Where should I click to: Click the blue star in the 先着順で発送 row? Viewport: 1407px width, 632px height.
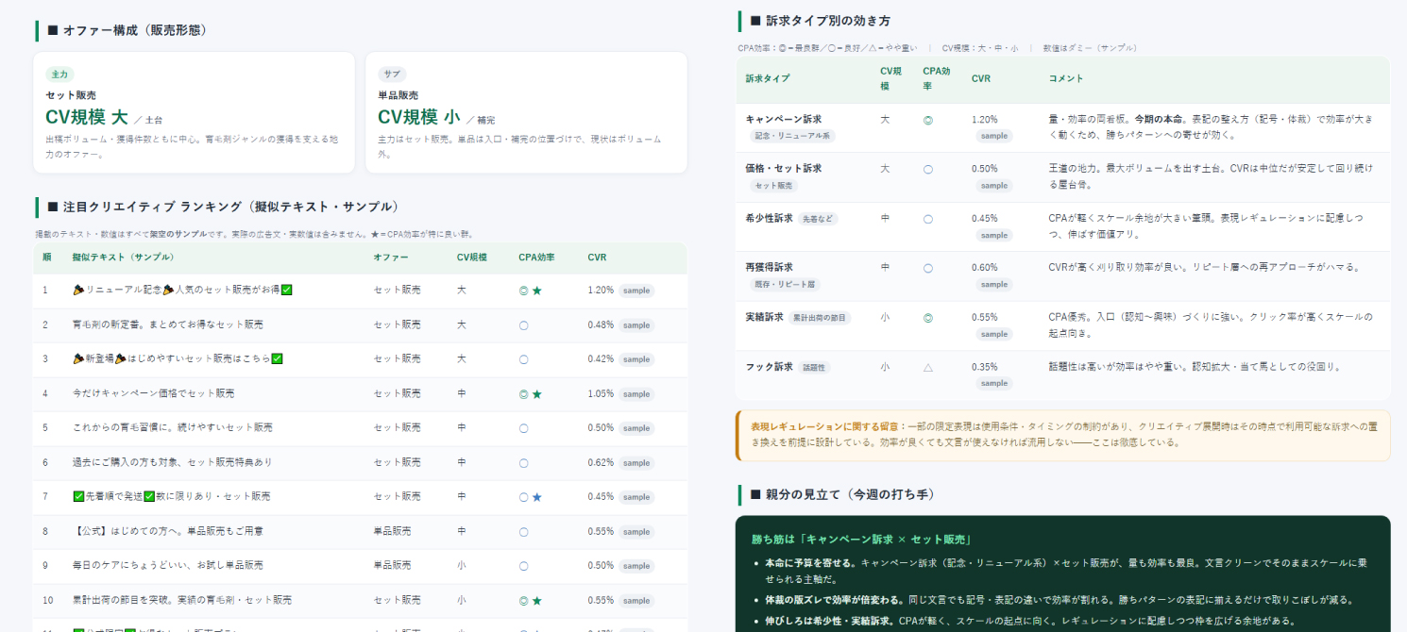(536, 497)
